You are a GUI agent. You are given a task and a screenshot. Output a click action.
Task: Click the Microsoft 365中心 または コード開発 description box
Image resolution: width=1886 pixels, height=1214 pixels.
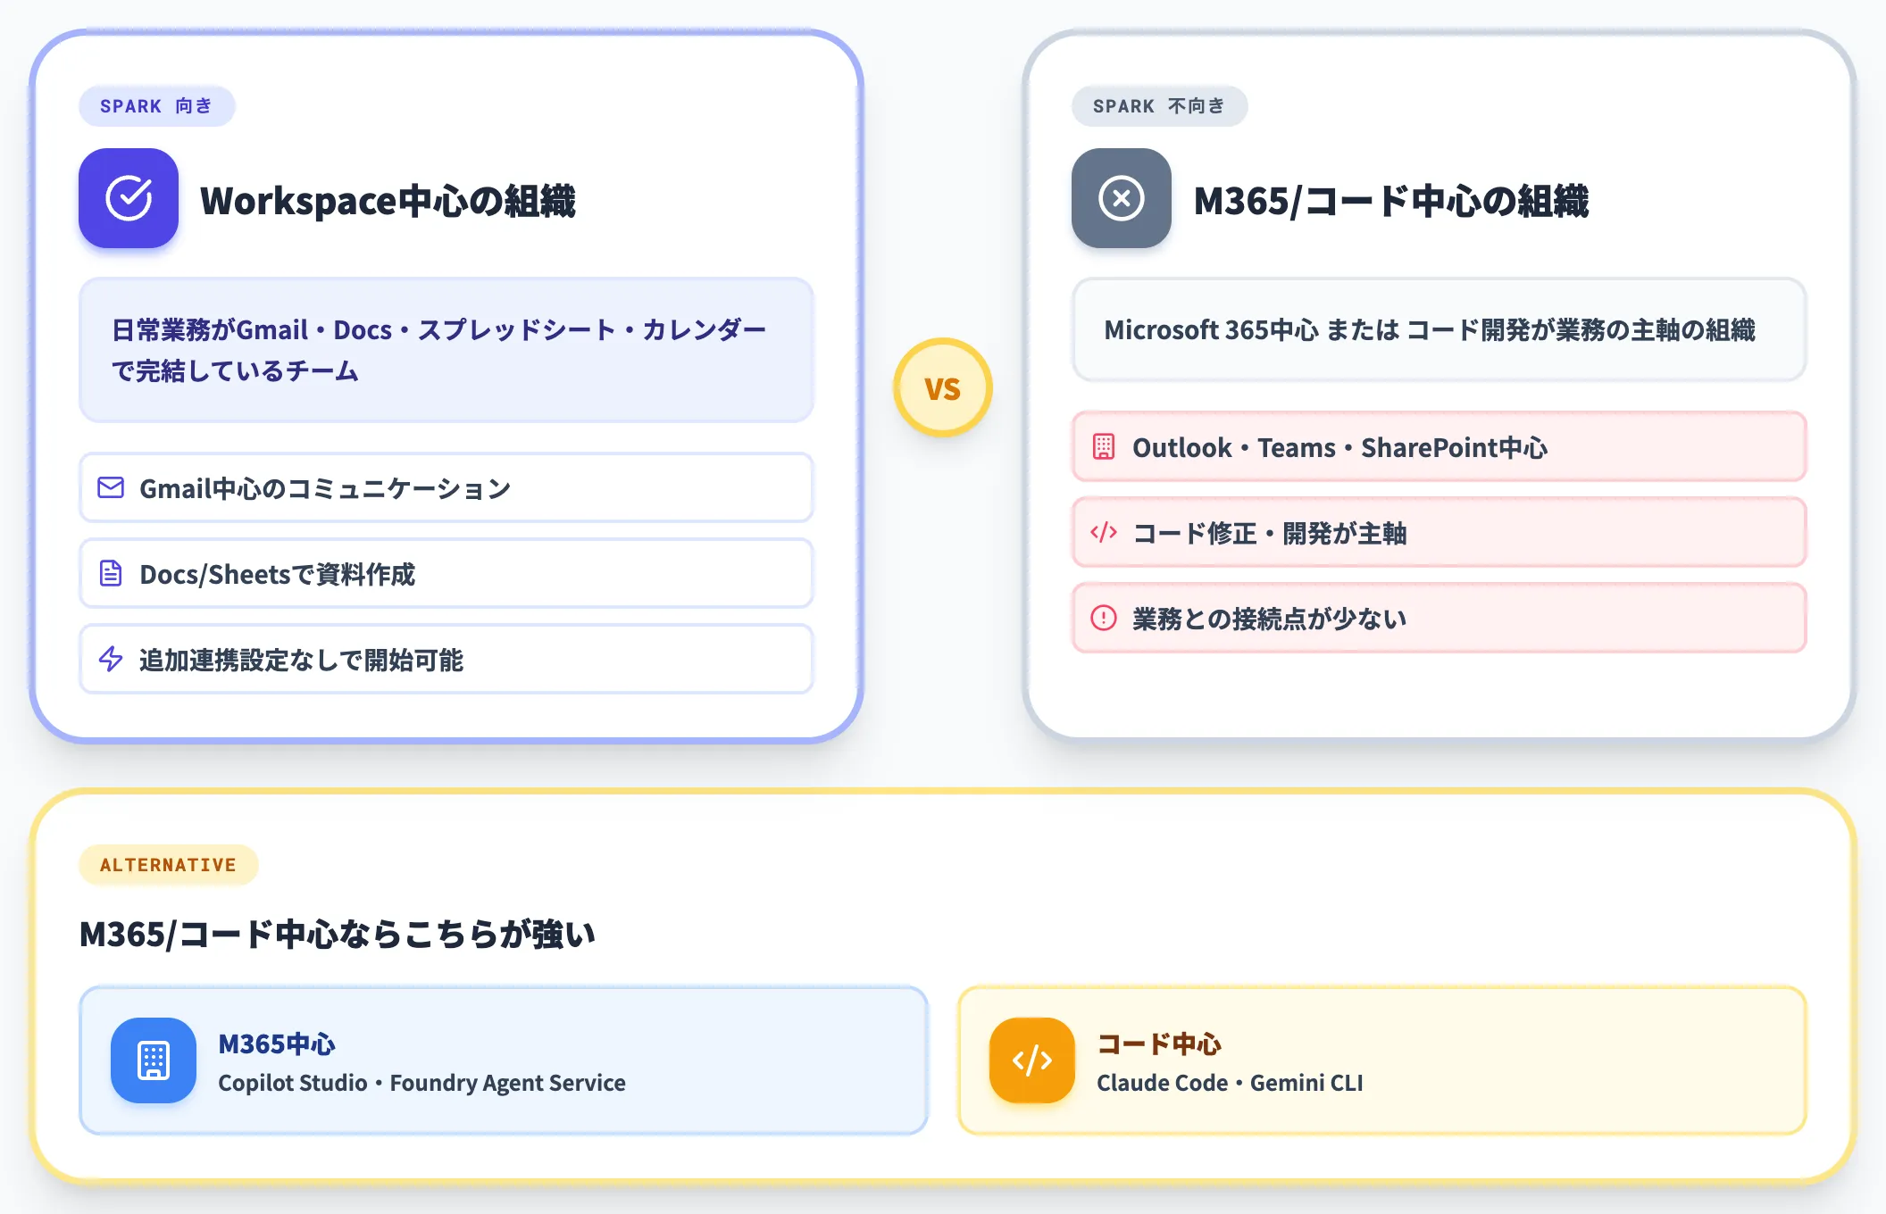coord(1440,329)
